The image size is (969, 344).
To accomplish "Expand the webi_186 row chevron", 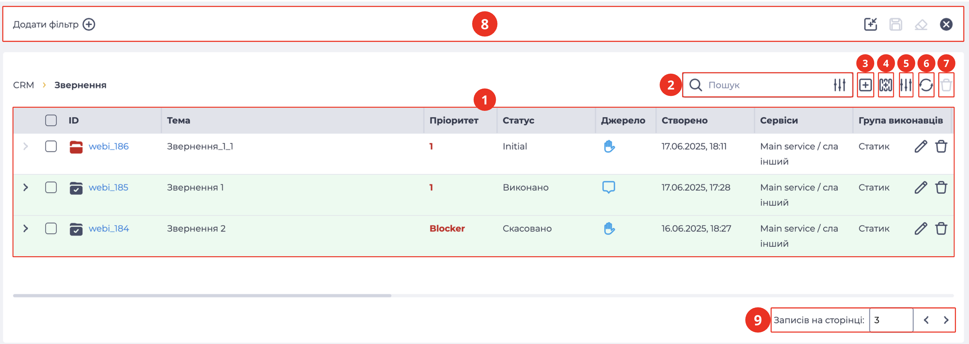I will tap(25, 147).
